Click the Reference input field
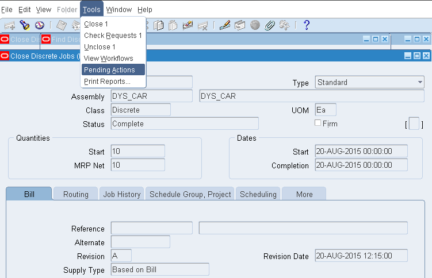The width and height of the screenshot is (432, 278). (152, 228)
